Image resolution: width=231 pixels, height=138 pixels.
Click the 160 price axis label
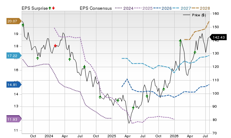tap(215, 14)
